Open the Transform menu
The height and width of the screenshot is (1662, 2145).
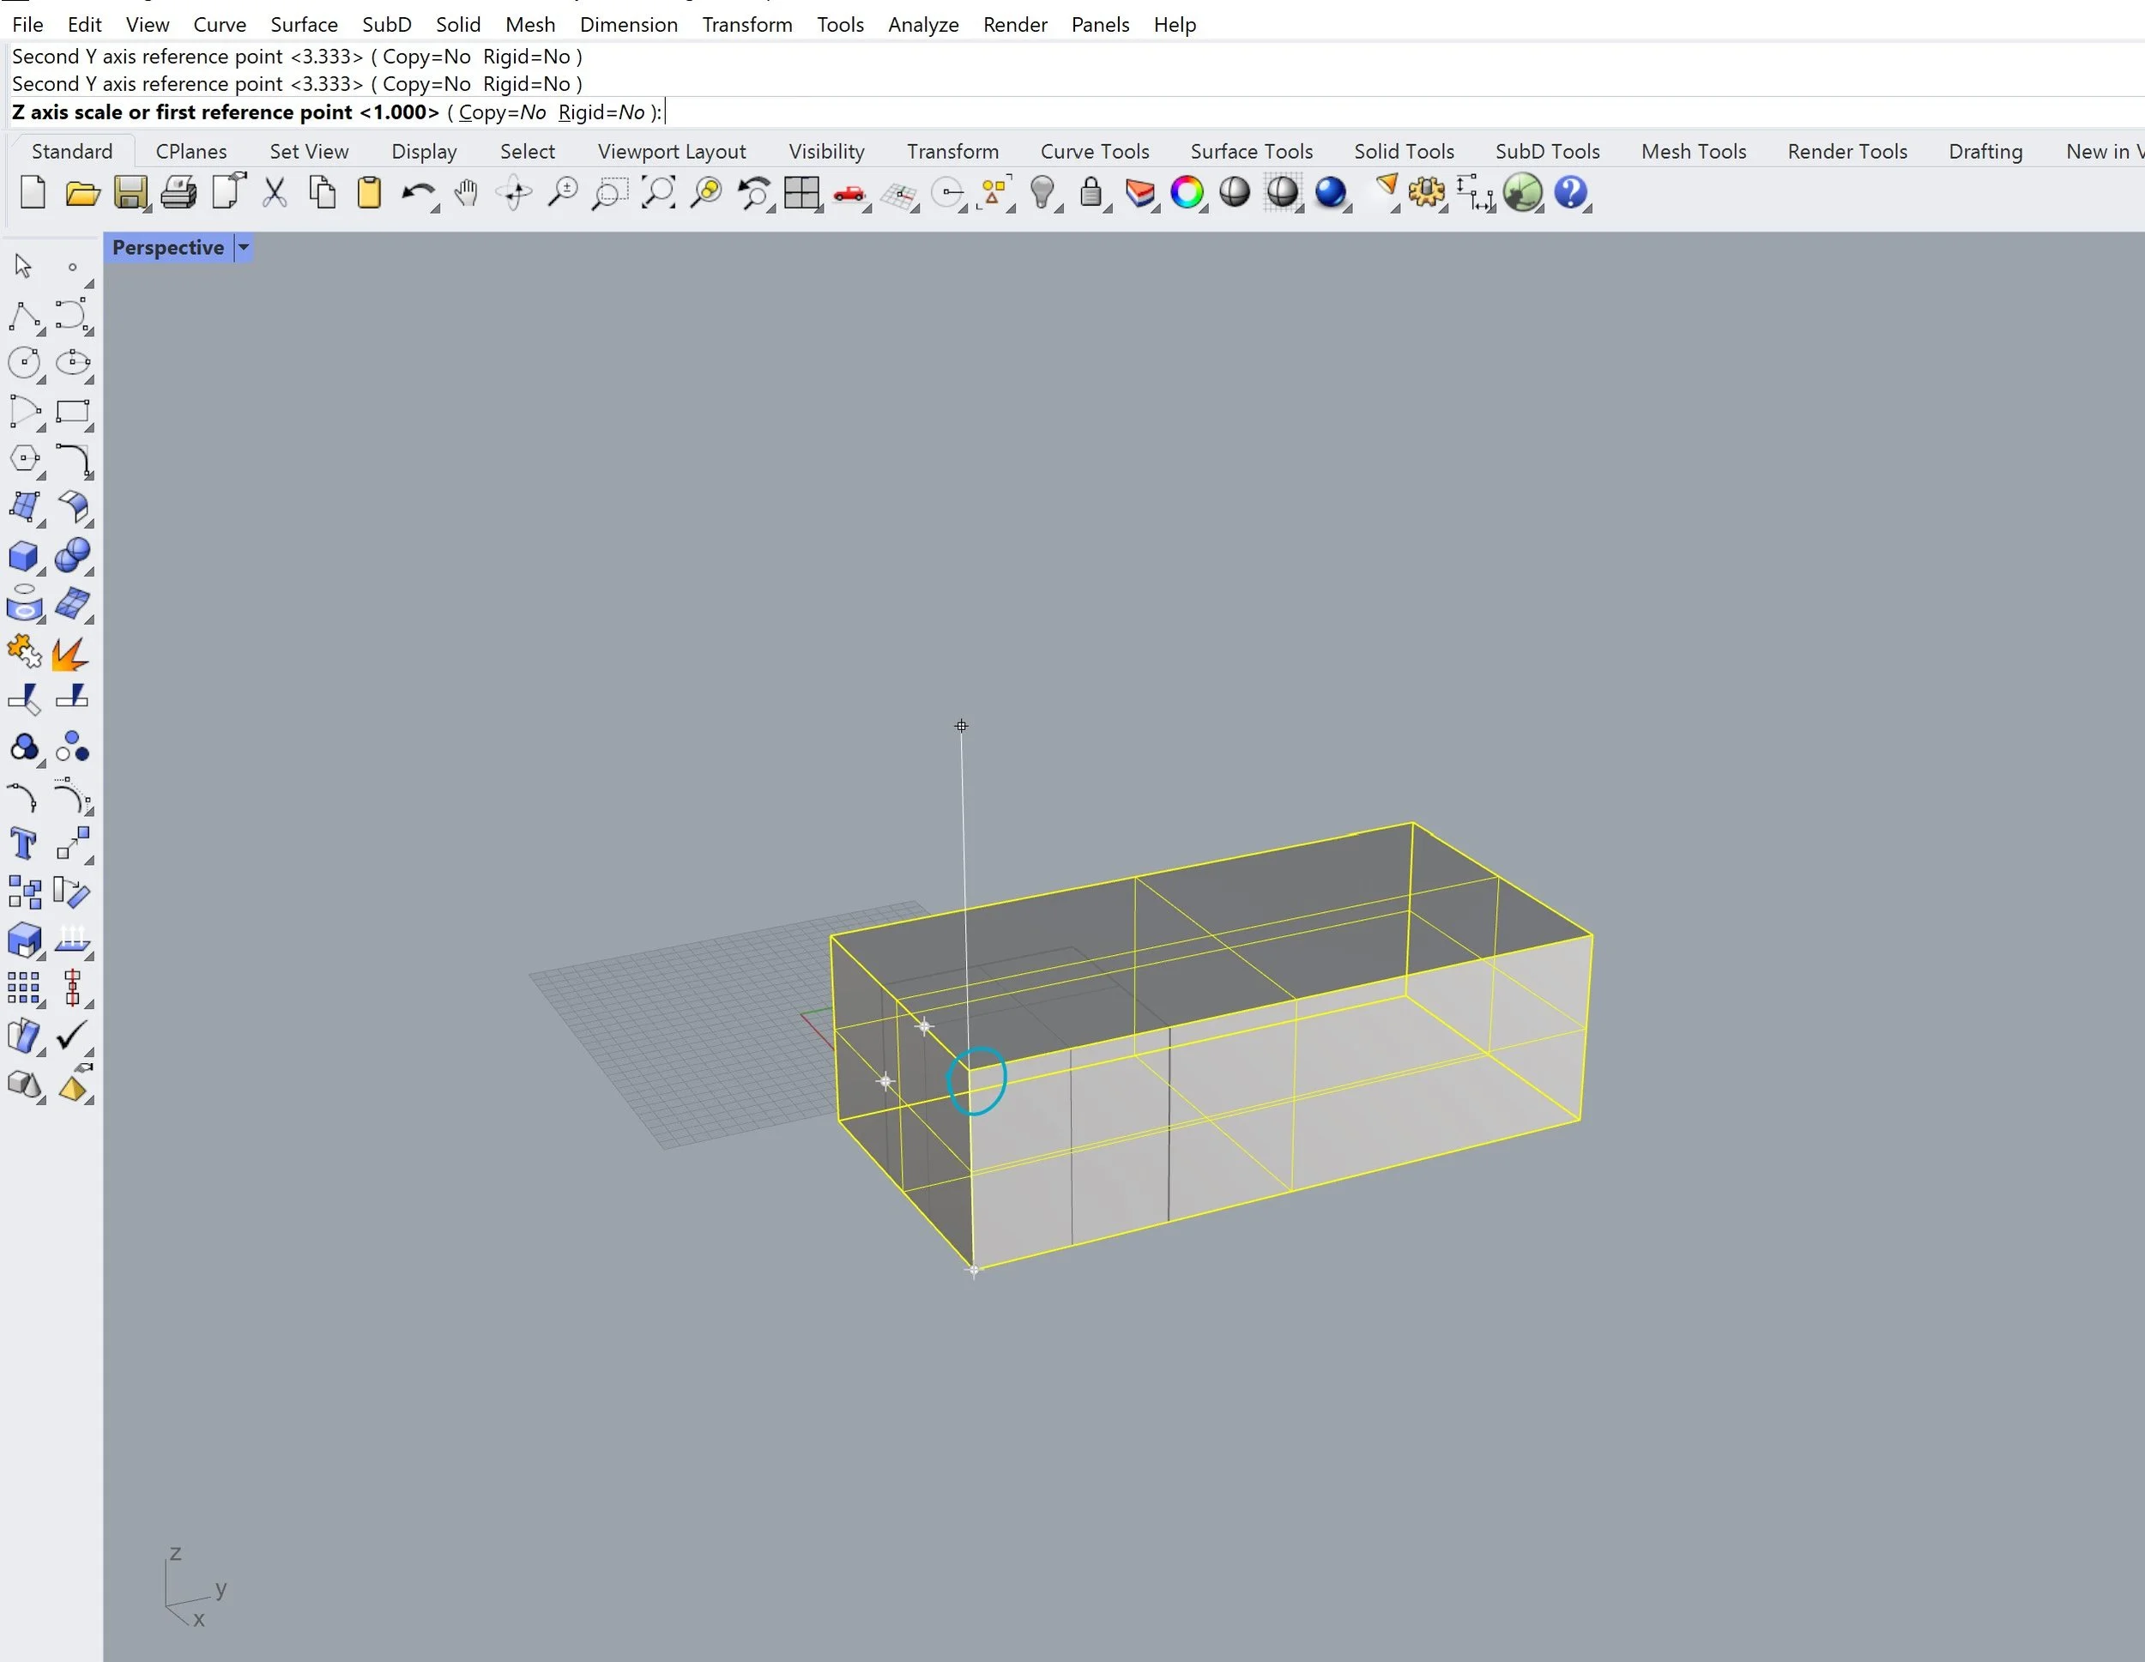tap(746, 25)
